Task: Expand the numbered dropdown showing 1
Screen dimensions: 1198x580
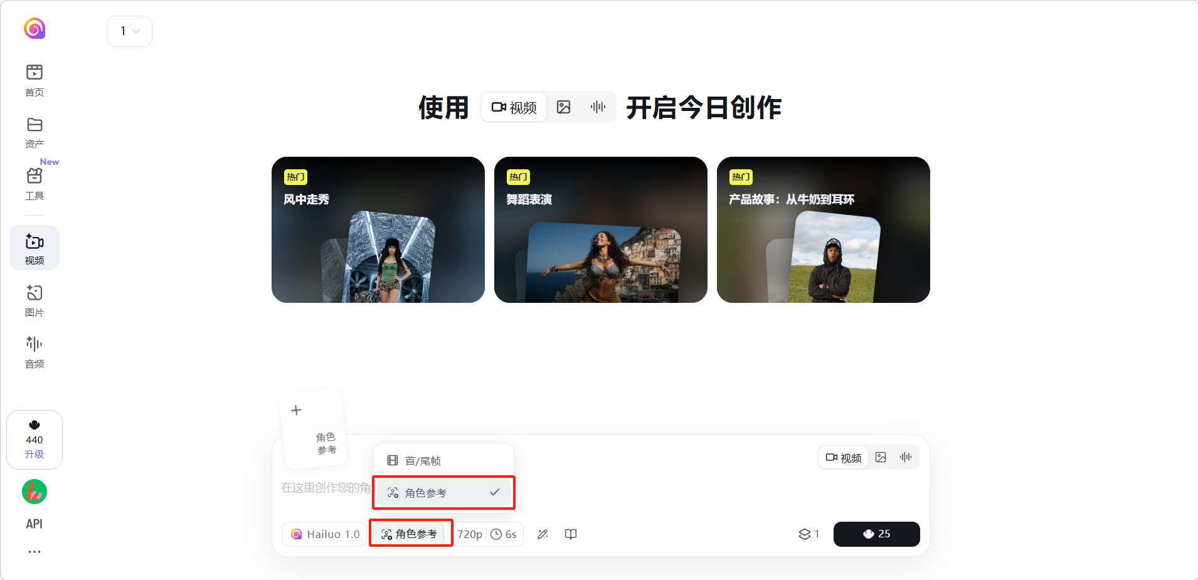Action: click(x=129, y=31)
